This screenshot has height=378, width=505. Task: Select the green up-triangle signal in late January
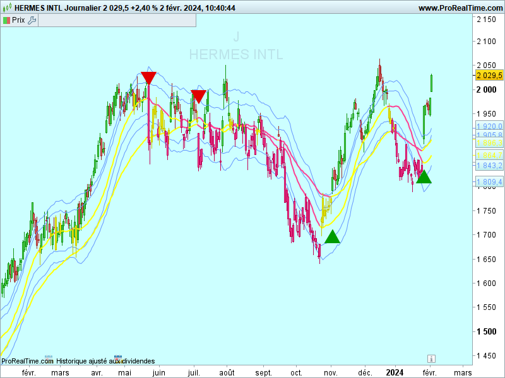tap(424, 176)
